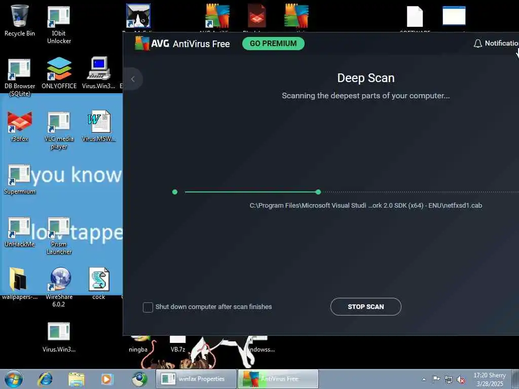Open the green globe browser taskbar icon
The width and height of the screenshot is (519, 389).
tap(139, 379)
